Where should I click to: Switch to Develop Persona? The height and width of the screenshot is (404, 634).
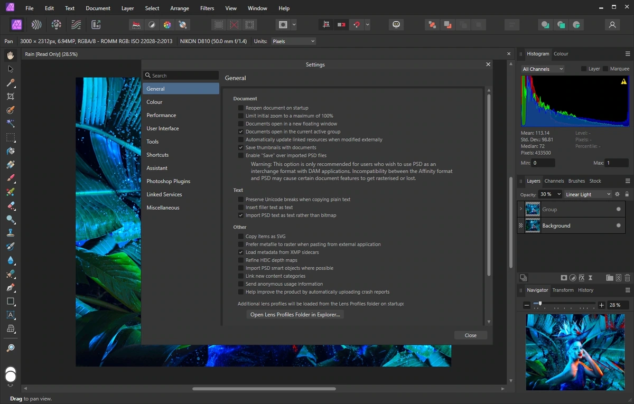point(57,24)
